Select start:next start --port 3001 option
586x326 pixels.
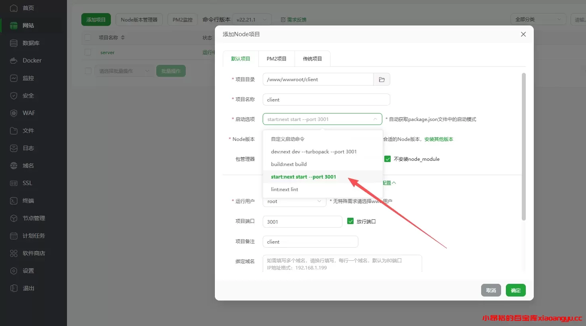click(303, 177)
